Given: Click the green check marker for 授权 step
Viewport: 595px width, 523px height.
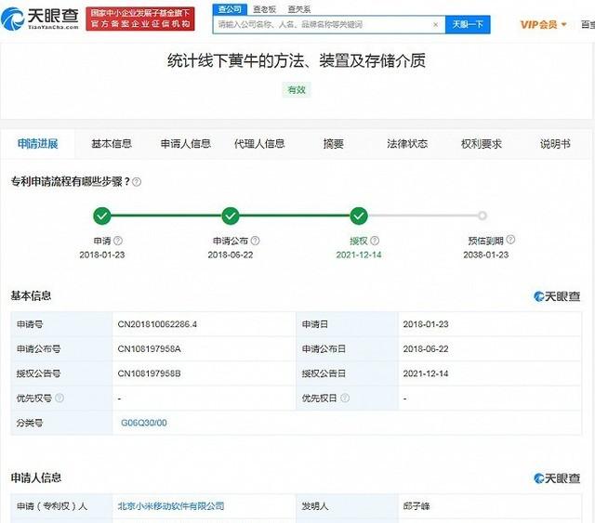Looking at the screenshot, I should 359,216.
